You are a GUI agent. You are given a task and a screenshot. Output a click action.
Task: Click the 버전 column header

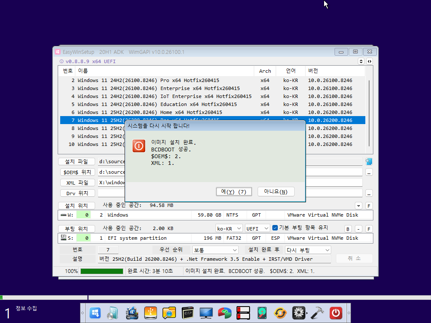(335, 71)
